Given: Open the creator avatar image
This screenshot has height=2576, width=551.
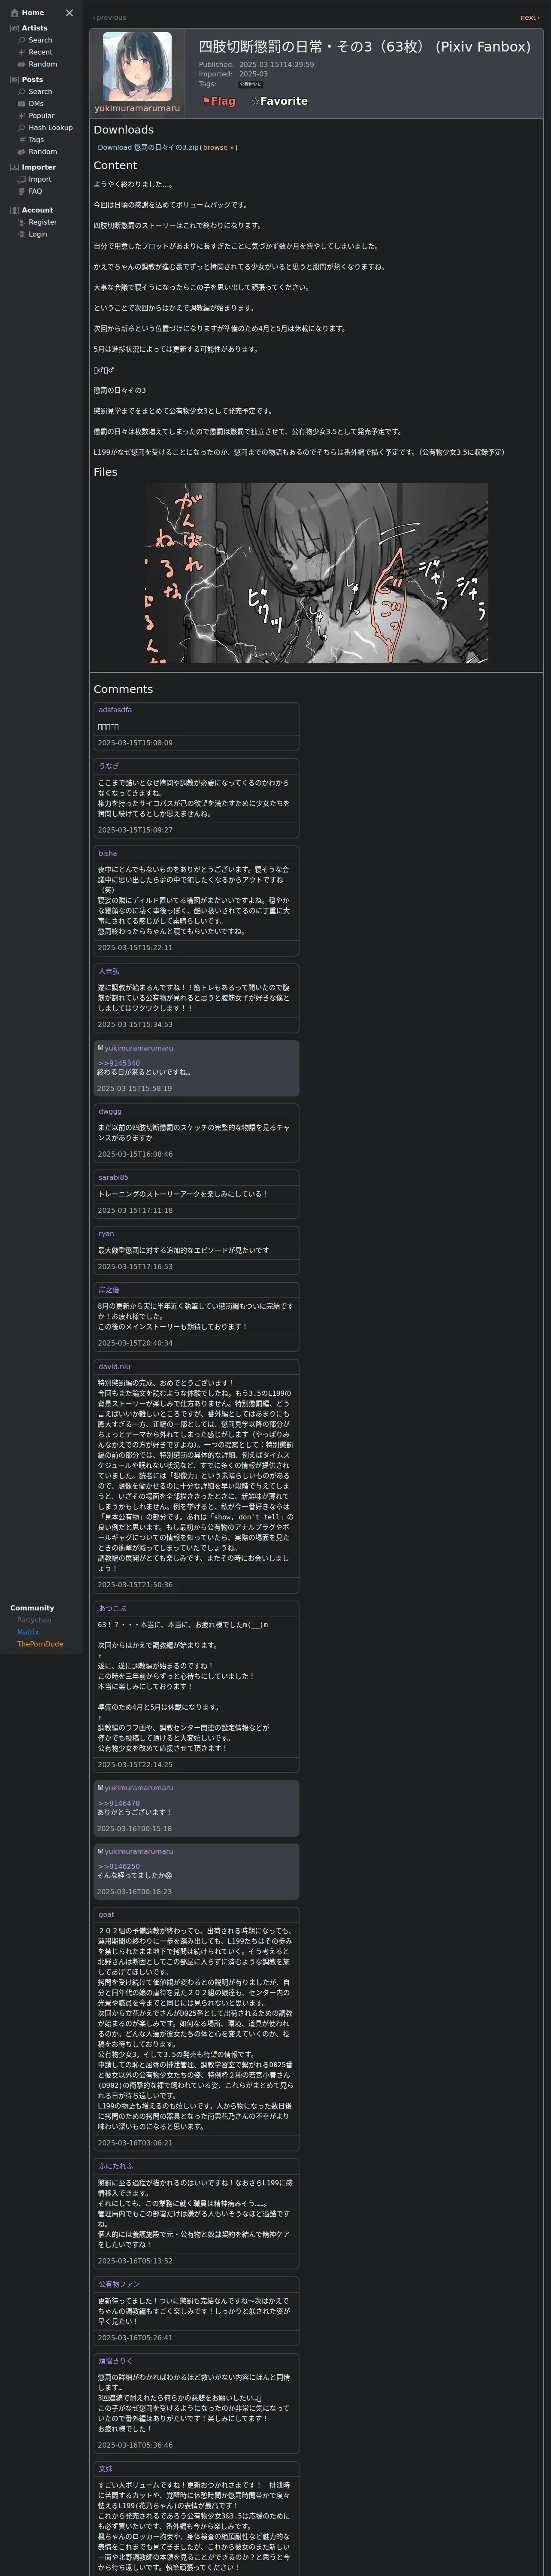Looking at the screenshot, I should coord(137,66).
